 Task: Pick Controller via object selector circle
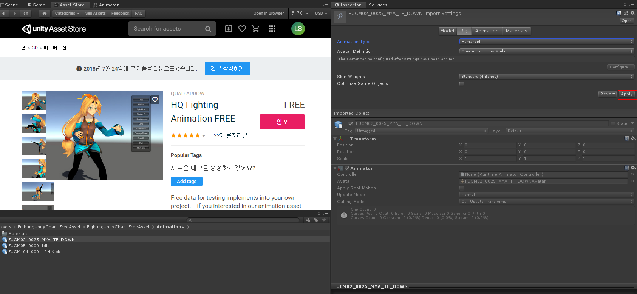[632, 174]
